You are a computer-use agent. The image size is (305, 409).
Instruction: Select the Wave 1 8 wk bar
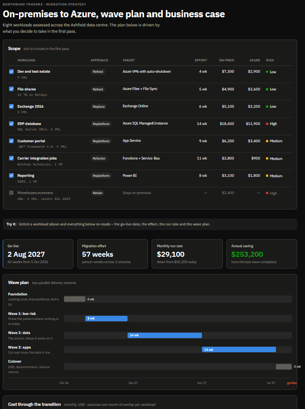[106, 319]
